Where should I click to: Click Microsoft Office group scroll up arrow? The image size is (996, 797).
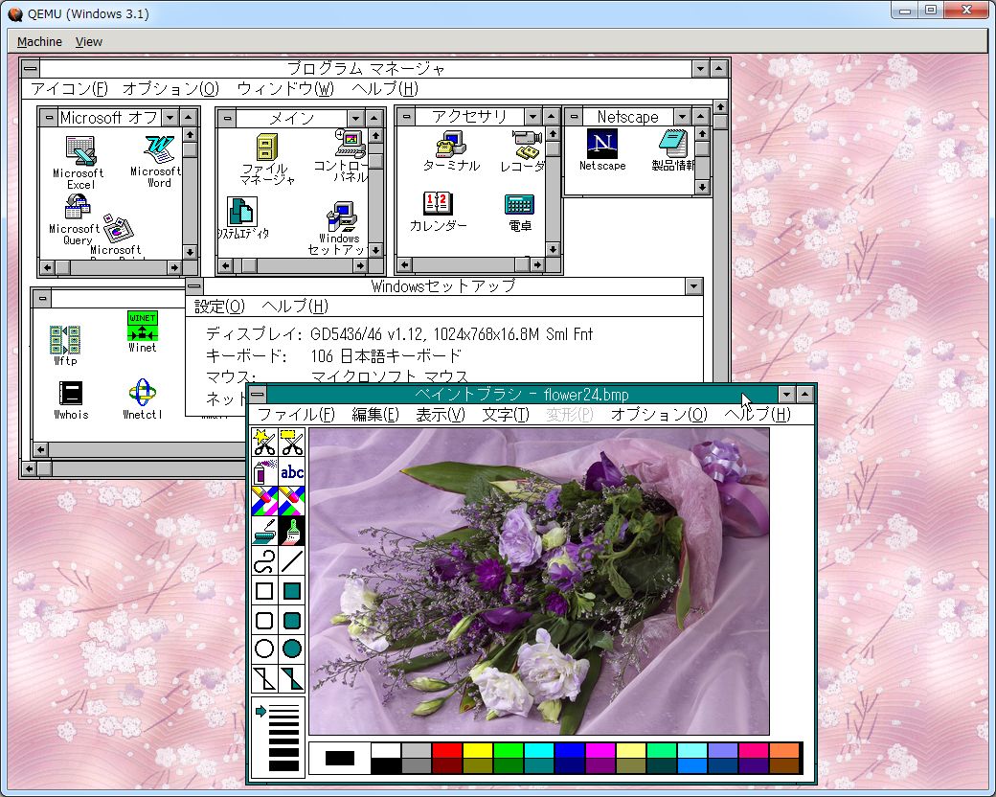click(x=190, y=135)
